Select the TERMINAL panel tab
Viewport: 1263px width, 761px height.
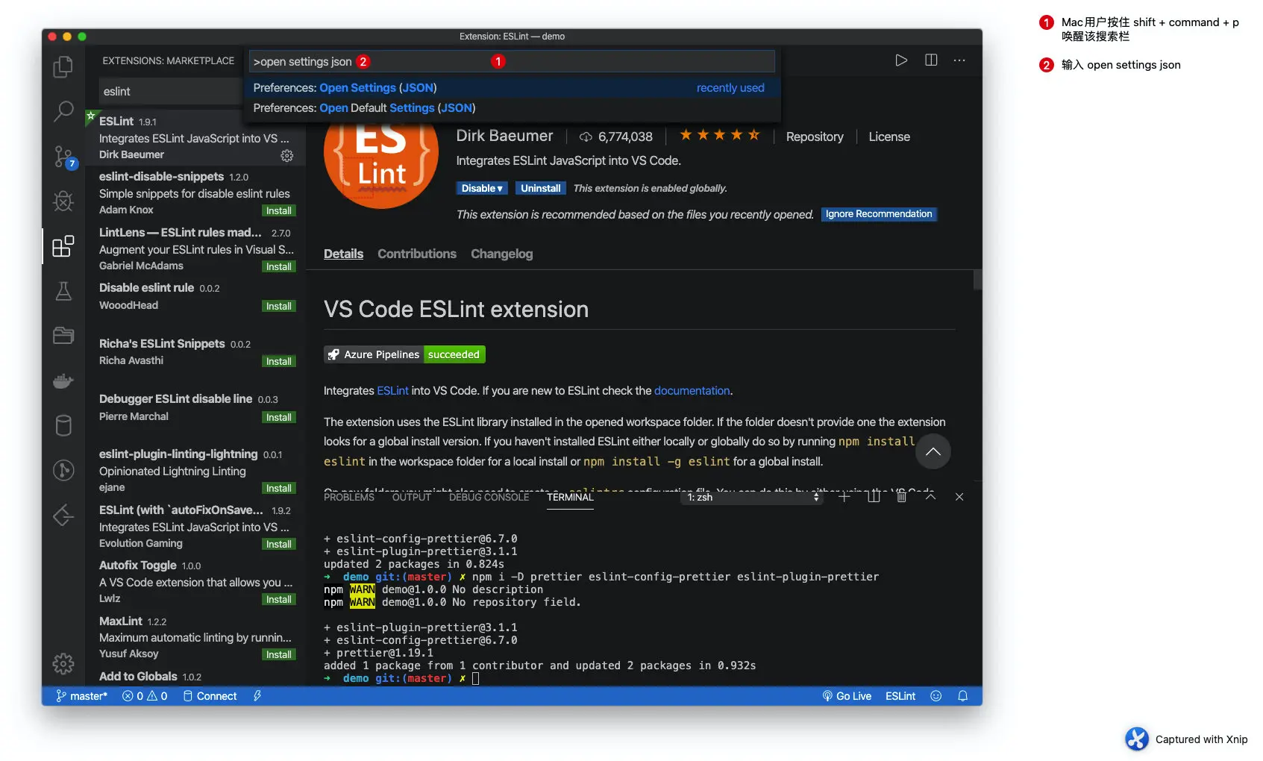tap(570, 497)
